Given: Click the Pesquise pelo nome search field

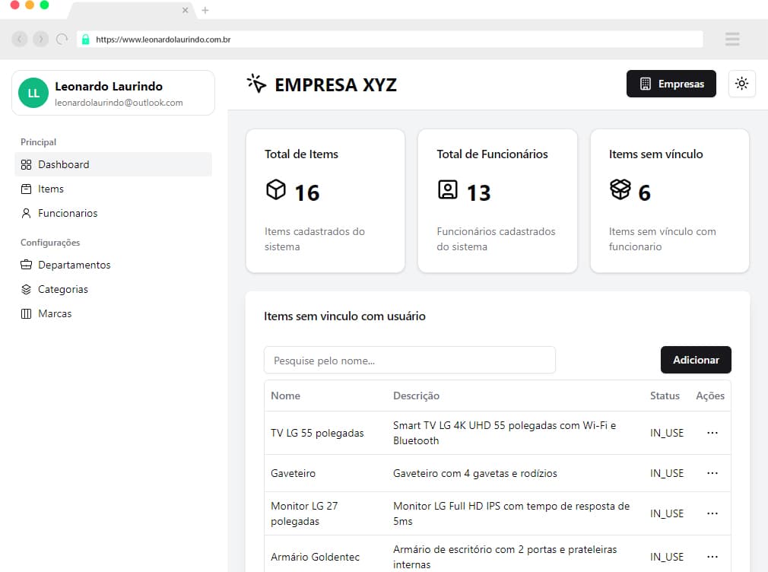Looking at the screenshot, I should pyautogui.click(x=410, y=360).
